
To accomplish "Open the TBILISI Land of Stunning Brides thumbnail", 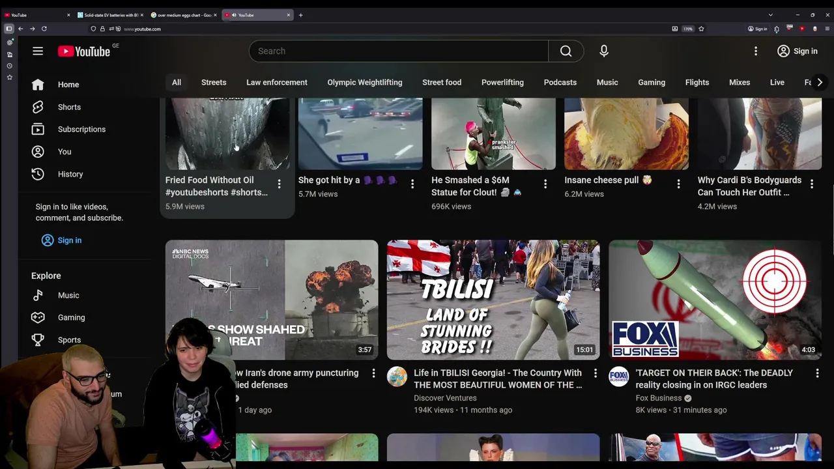I will 493,300.
